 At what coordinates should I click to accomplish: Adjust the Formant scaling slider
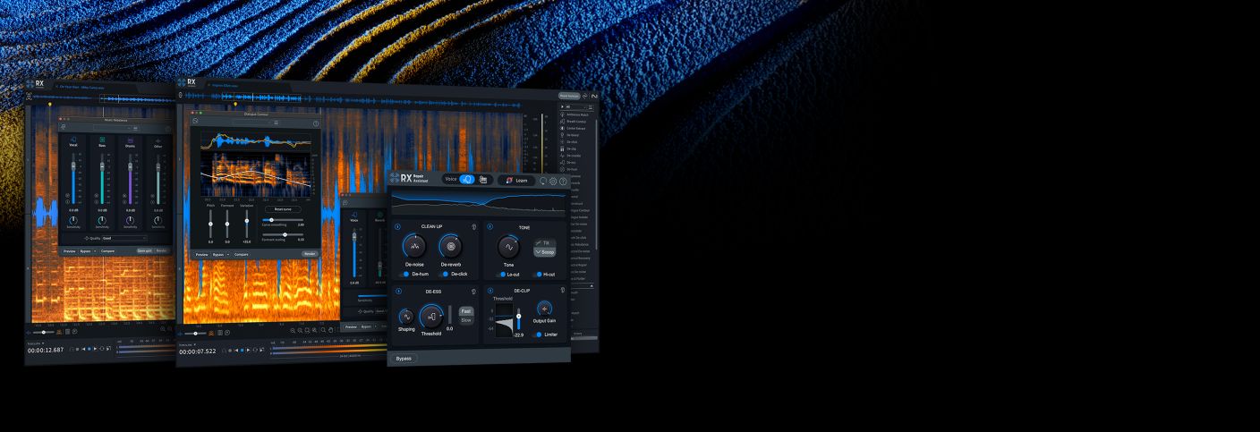click(x=283, y=234)
